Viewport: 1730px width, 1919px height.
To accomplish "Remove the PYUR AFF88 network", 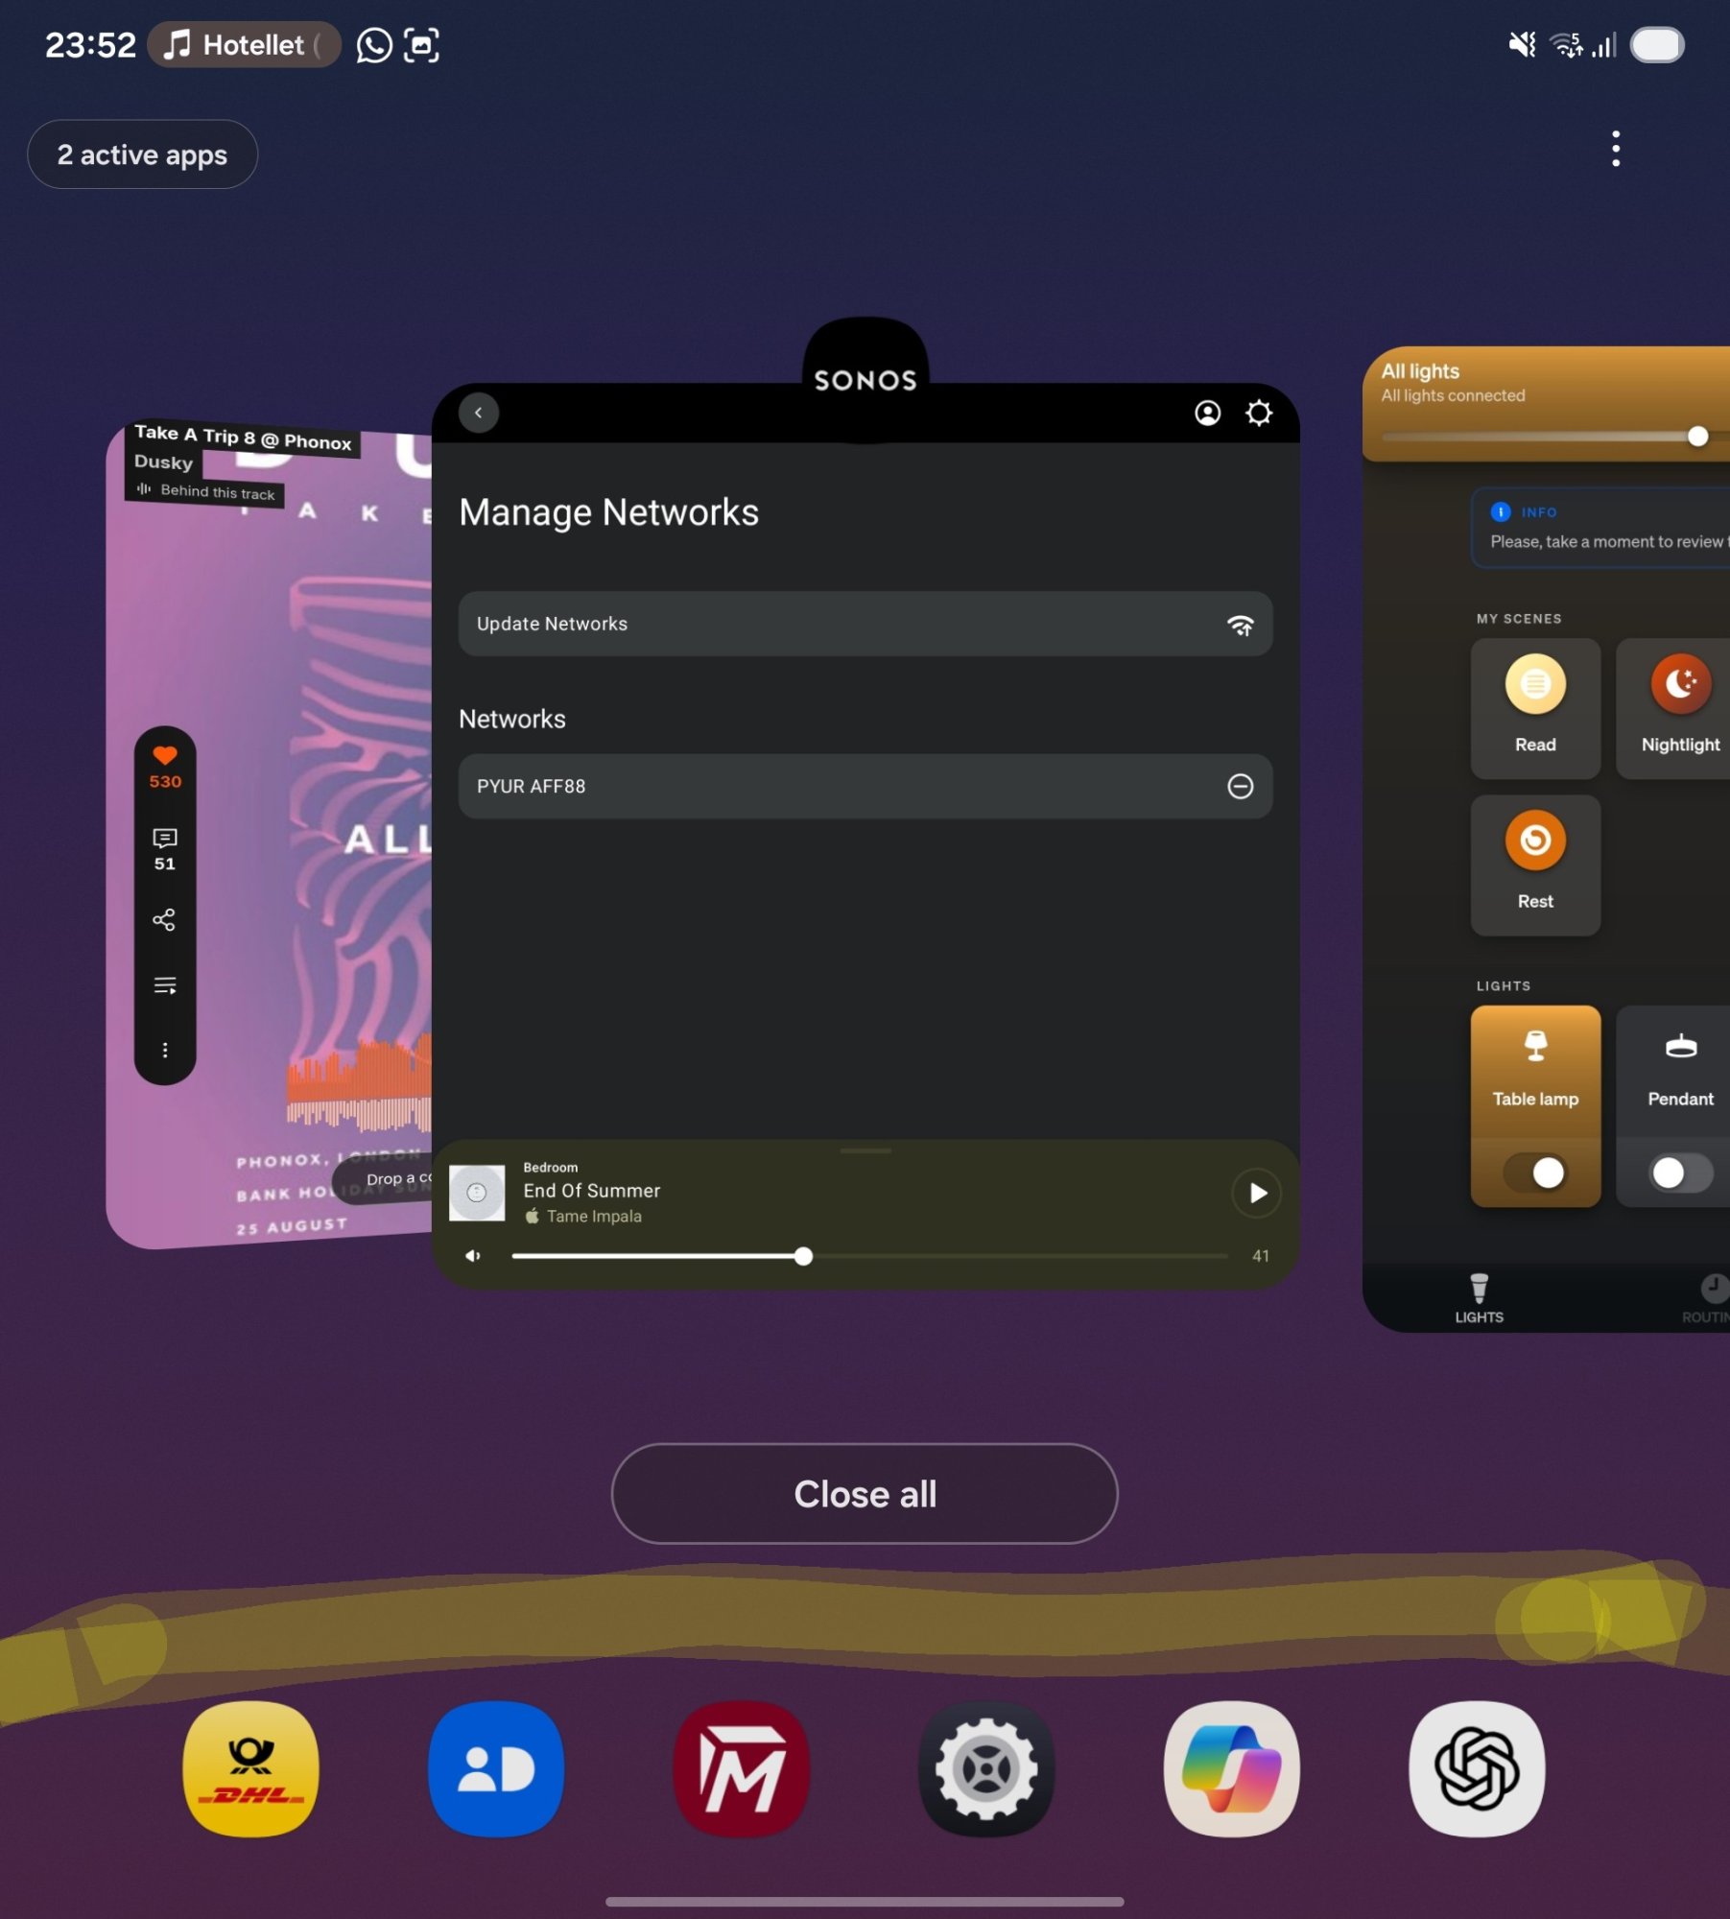I will click(x=1240, y=786).
